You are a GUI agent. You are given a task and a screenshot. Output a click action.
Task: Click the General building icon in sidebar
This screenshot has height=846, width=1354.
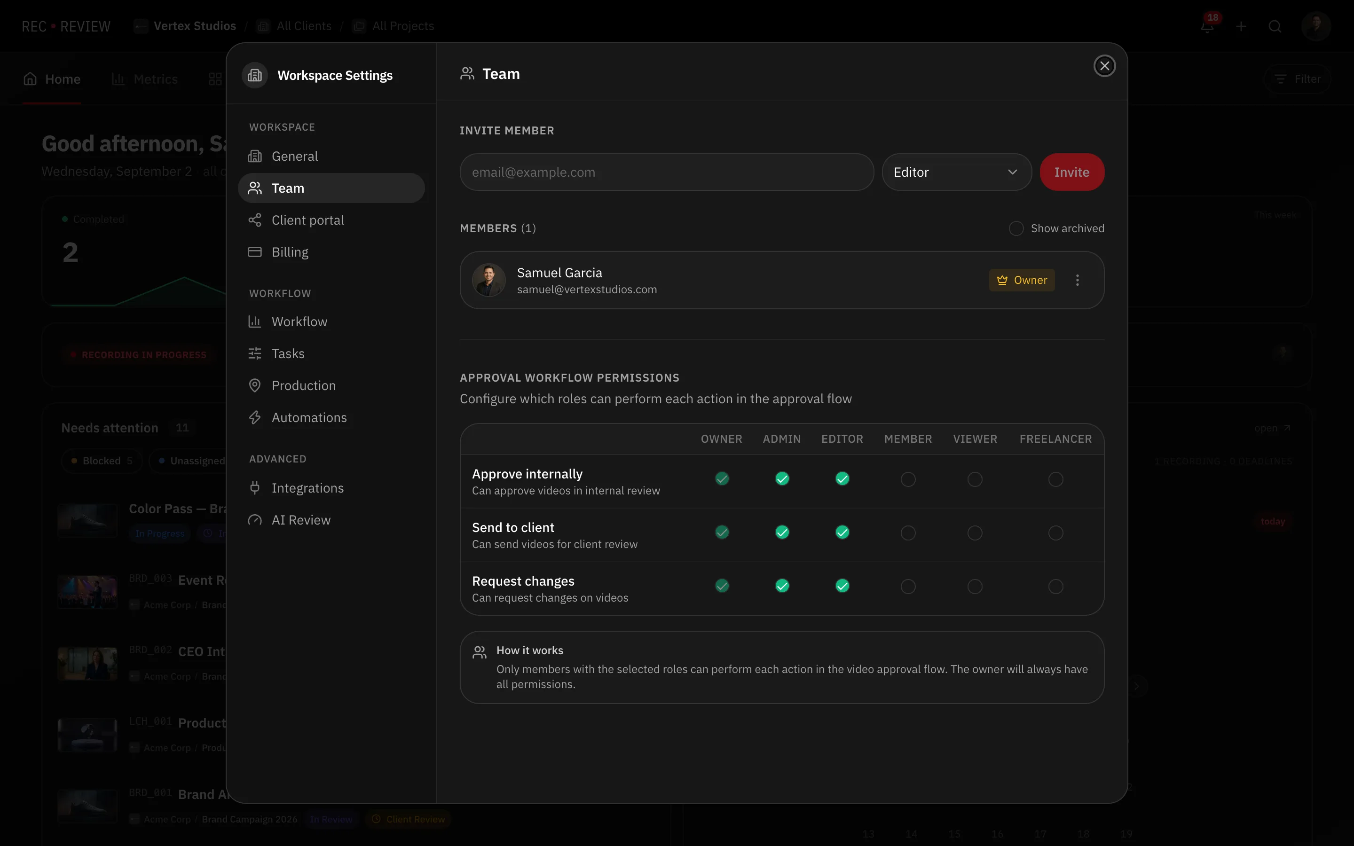coord(254,156)
